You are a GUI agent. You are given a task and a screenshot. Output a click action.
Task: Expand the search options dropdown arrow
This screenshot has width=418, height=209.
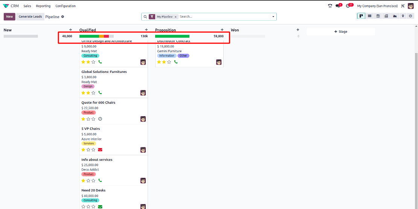click(273, 17)
